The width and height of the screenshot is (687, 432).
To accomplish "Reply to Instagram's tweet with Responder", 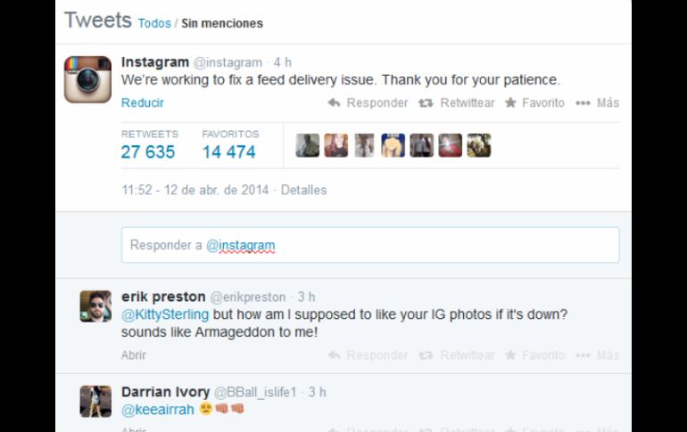I will coord(368,102).
